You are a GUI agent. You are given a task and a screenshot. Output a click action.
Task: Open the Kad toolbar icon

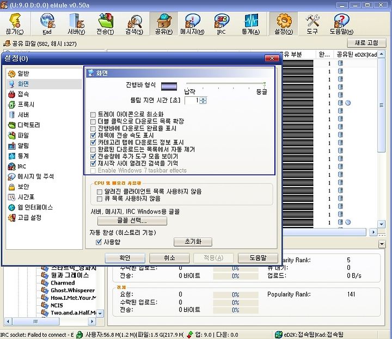47,24
